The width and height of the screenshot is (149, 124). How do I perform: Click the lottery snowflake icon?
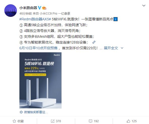pos(21,112)
